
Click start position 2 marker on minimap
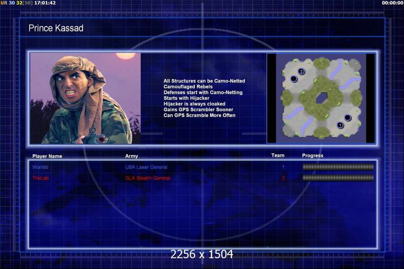click(301, 71)
